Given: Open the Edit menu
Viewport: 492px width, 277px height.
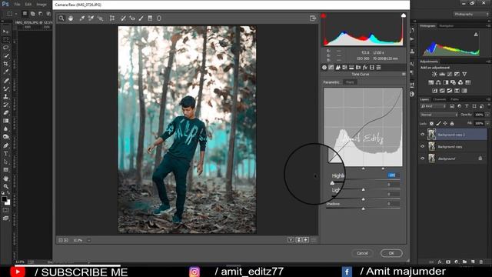Looking at the screenshot, I should point(28,5).
